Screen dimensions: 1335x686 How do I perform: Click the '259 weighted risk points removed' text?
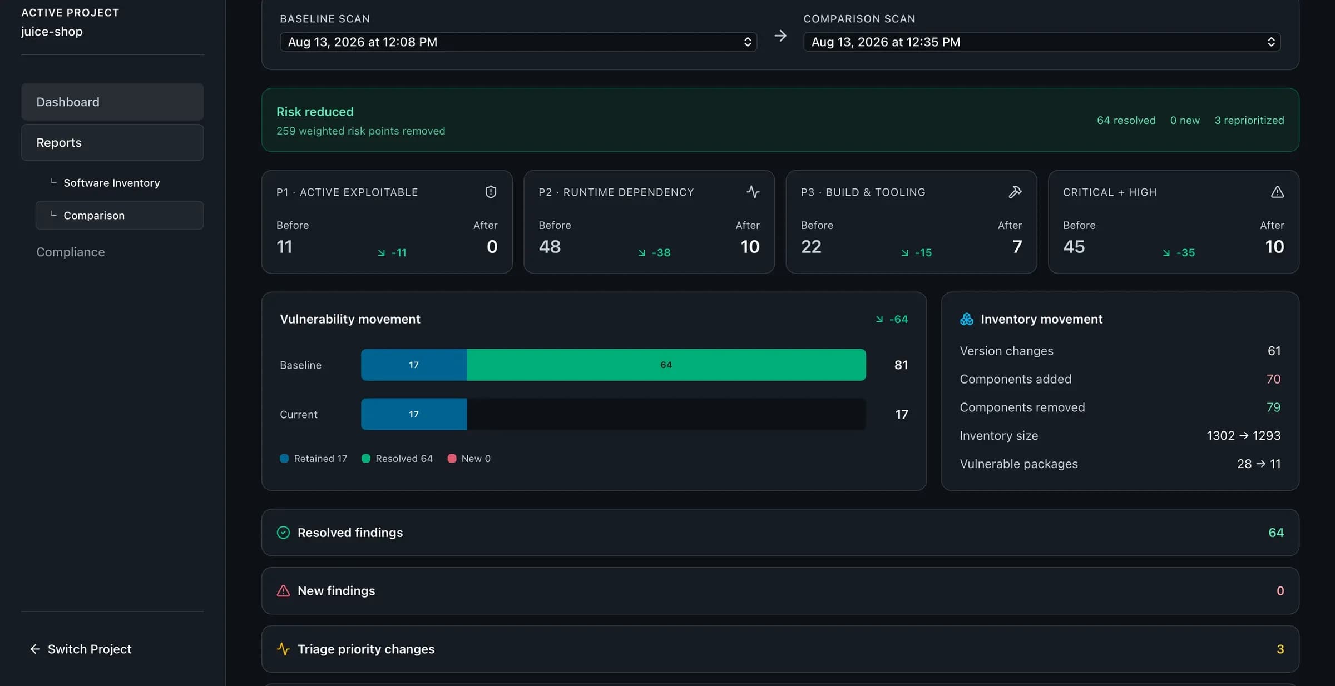tap(361, 131)
